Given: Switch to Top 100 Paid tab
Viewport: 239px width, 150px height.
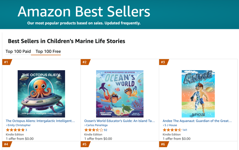Looking at the screenshot, I should click(x=18, y=52).
